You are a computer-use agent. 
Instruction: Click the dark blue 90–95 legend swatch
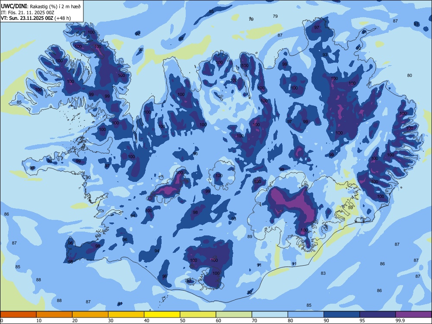(342, 314)
